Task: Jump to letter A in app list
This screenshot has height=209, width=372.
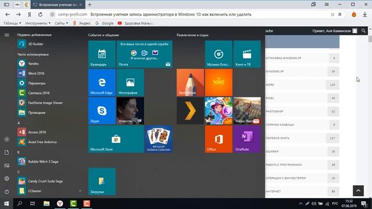Action: click(x=19, y=122)
